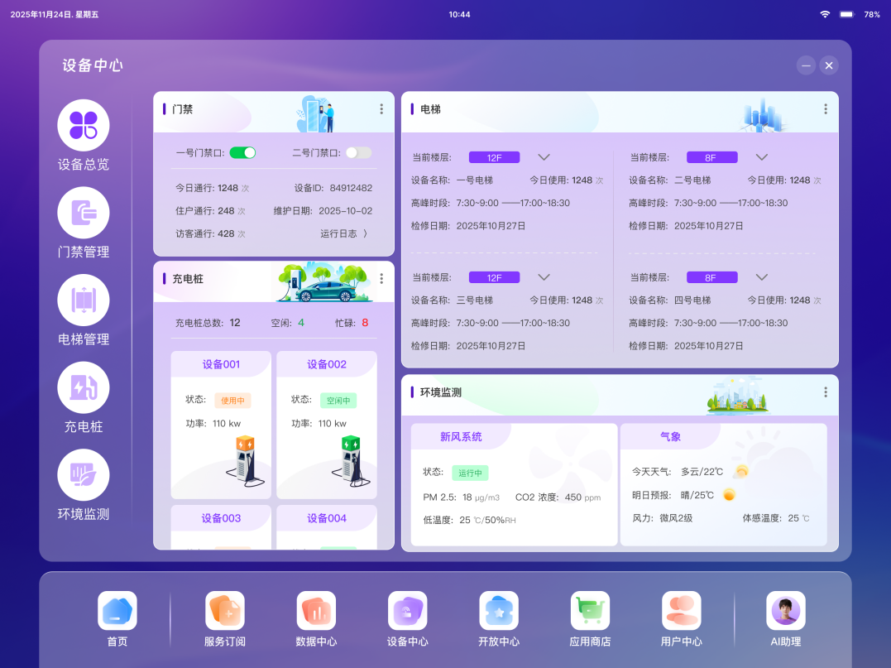Turn off the 一号门禁口 switch

242,152
